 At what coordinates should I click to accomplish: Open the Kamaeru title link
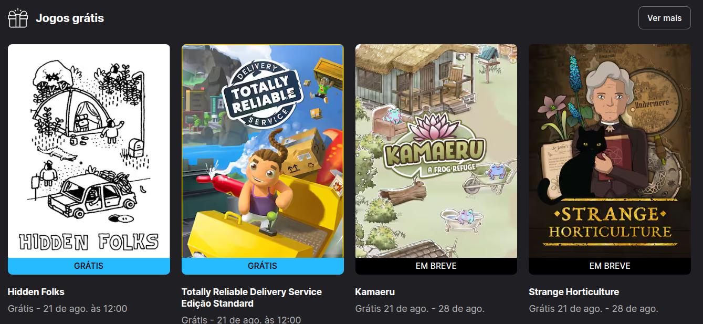(375, 292)
